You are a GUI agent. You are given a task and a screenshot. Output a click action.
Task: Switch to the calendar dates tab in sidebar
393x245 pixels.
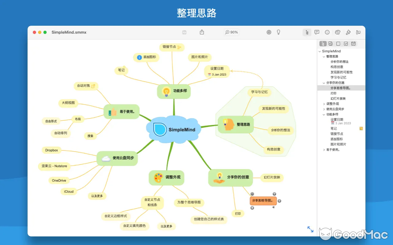coord(353,43)
